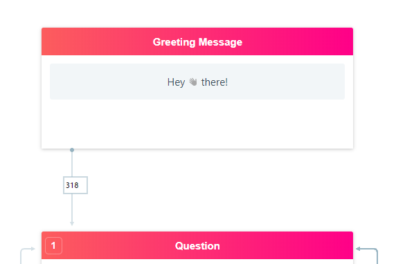
Task: Click the connector dot under Greeting Message card
Action: pyautogui.click(x=72, y=150)
